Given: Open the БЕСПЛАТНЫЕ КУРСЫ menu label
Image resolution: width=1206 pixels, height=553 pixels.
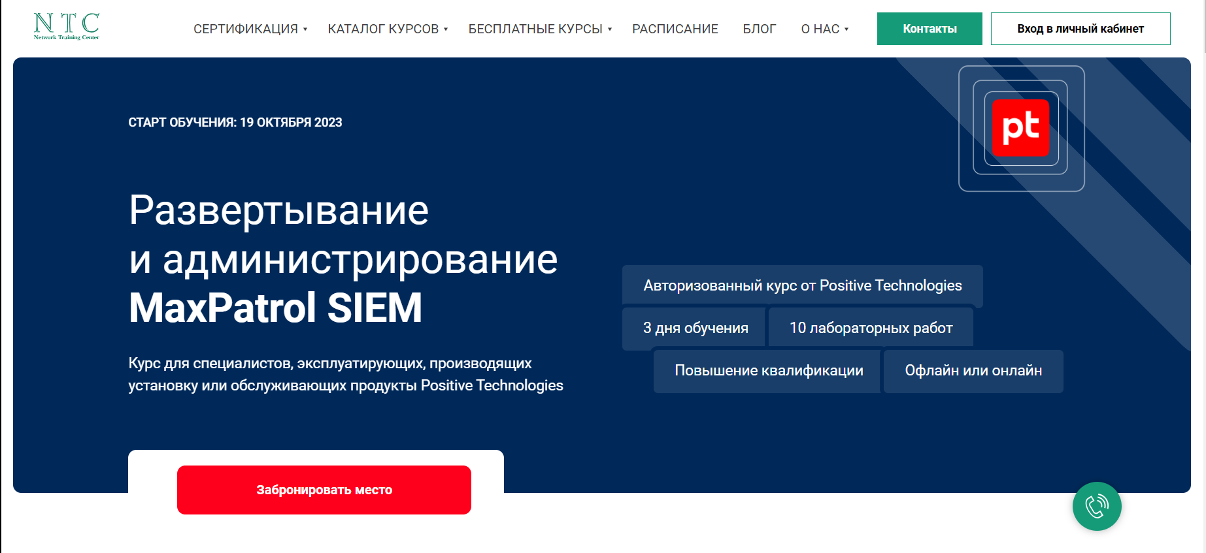Looking at the screenshot, I should 535,29.
